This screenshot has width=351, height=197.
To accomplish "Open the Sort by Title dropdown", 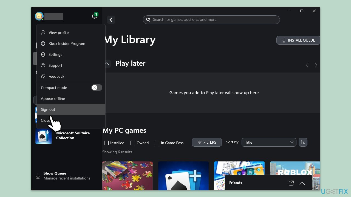I will pyautogui.click(x=269, y=142).
